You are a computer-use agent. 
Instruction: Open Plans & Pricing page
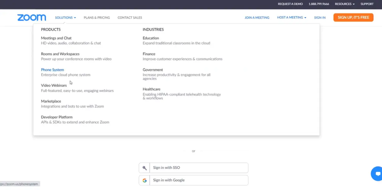97,18
